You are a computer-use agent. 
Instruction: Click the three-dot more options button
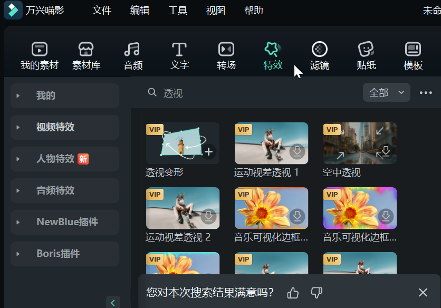click(426, 92)
